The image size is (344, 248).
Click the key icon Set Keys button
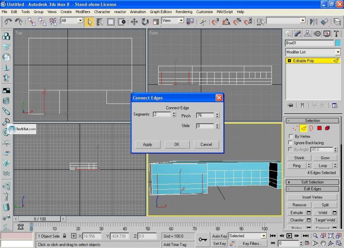click(203, 240)
